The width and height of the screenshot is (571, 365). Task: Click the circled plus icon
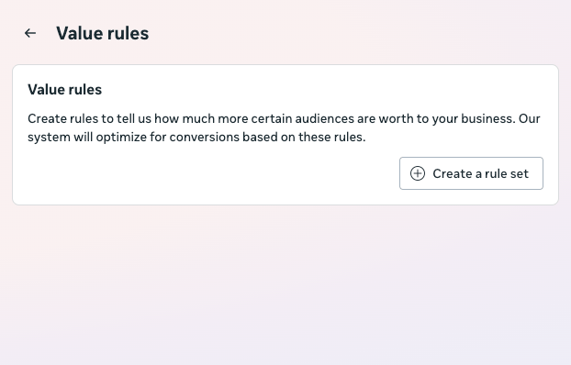click(x=418, y=173)
